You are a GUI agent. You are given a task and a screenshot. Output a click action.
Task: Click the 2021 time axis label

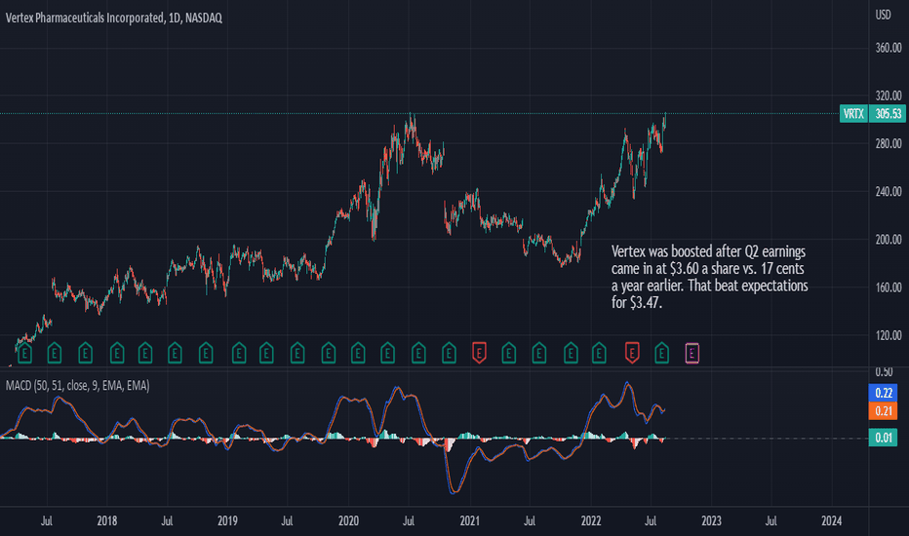click(469, 521)
